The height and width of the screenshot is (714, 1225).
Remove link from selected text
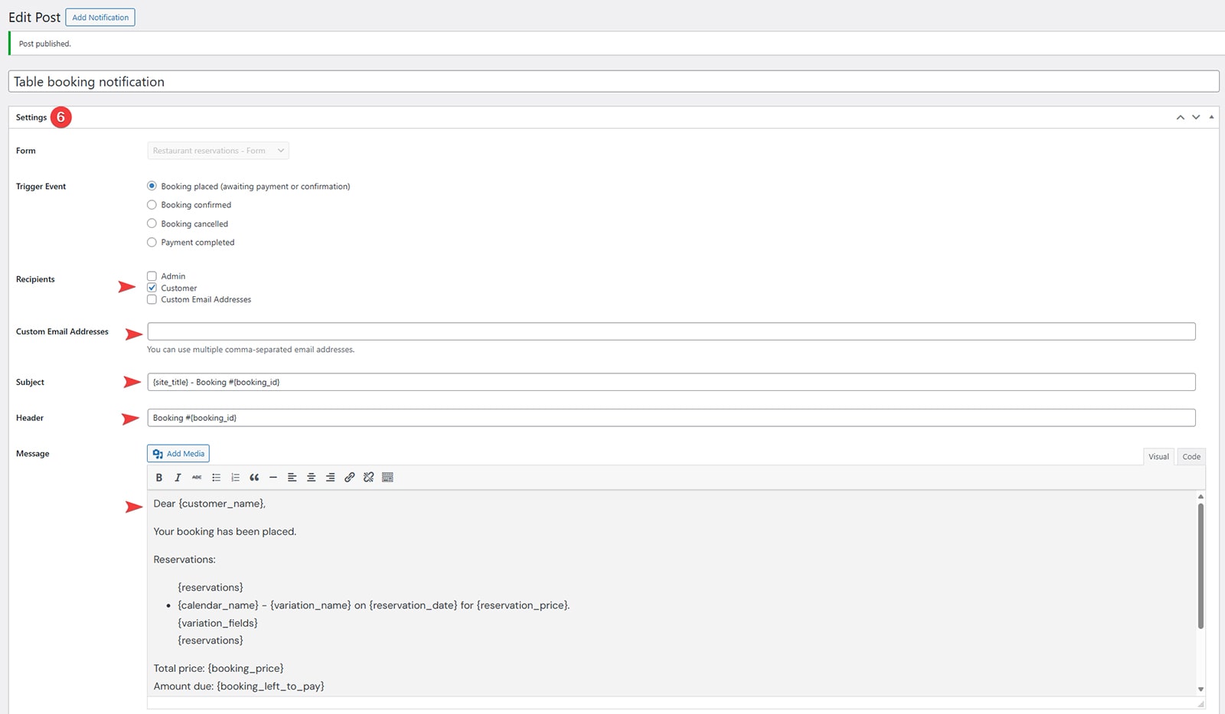(368, 477)
